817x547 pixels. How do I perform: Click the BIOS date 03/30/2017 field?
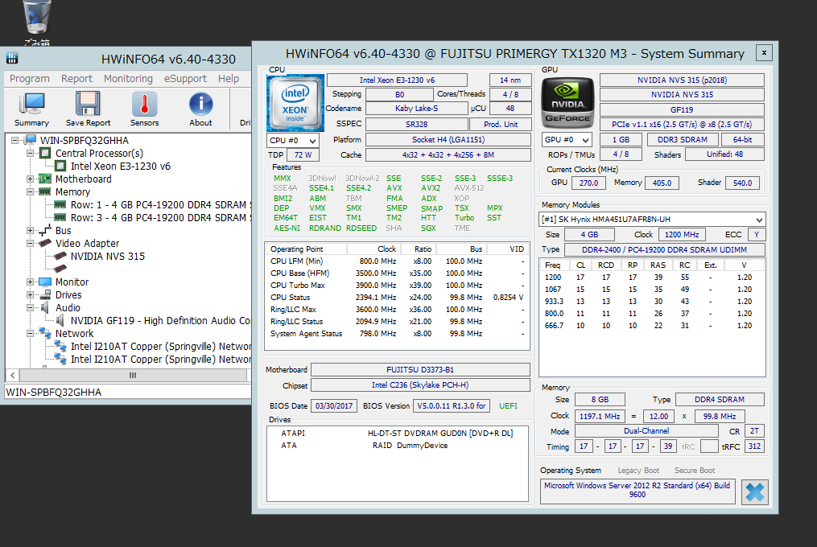pyautogui.click(x=334, y=405)
